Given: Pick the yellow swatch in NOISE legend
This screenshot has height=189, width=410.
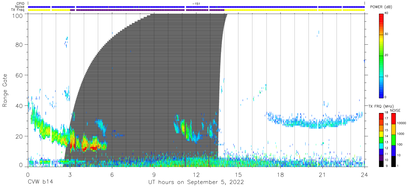Looking at the screenshot, I should 393,129.
